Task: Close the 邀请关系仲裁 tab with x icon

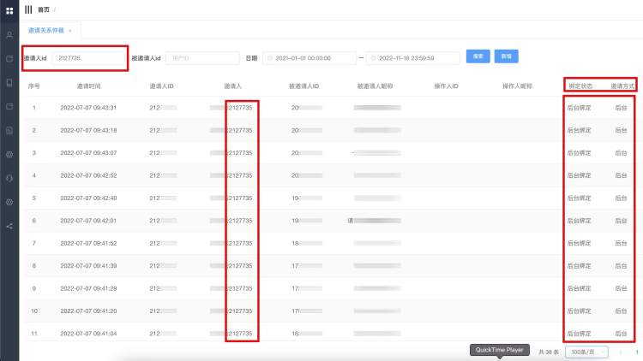Action: tap(69, 31)
